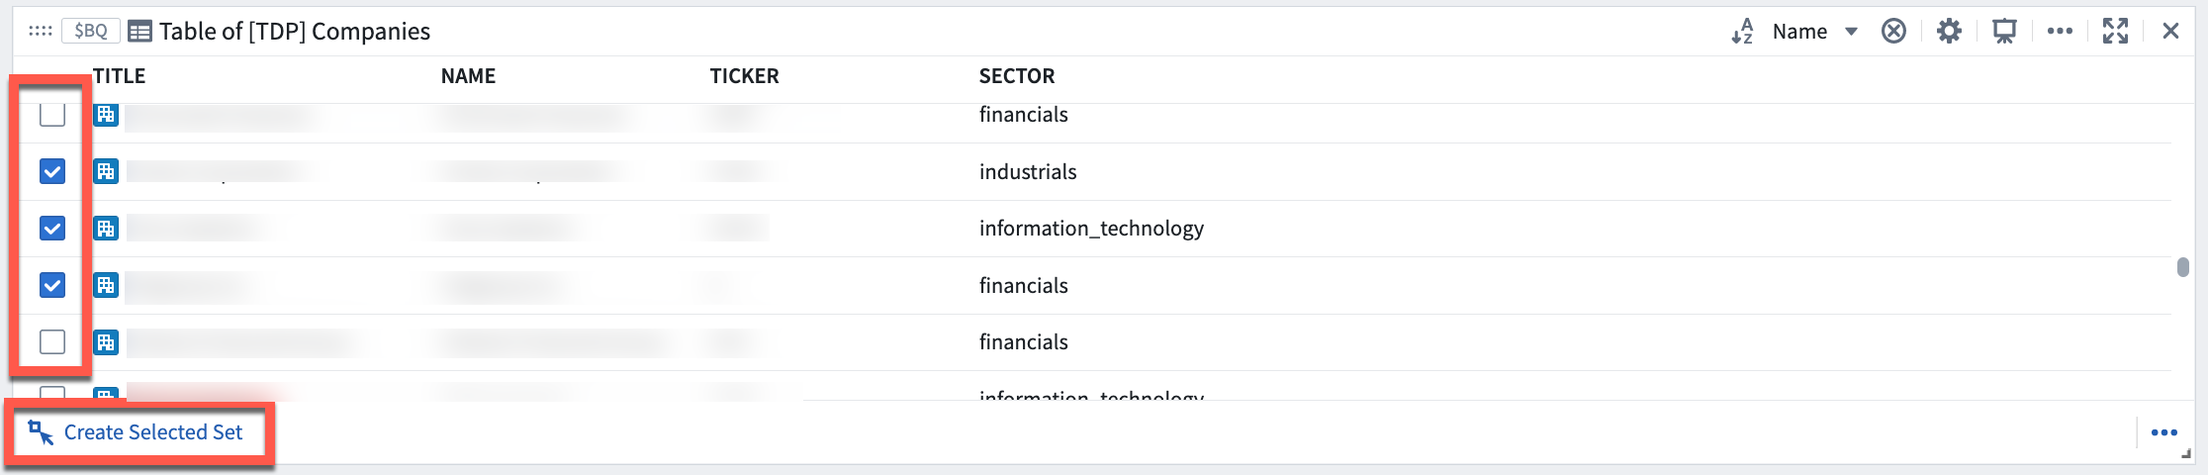Open the header more-options ellipsis menu
This screenshot has width=2208, height=475.
click(x=2060, y=32)
